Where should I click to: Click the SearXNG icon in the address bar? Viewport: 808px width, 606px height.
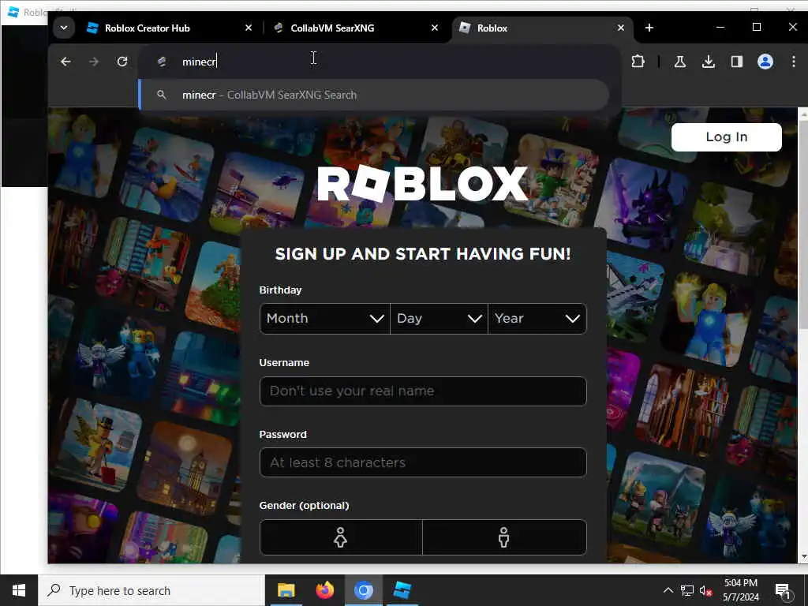162,62
